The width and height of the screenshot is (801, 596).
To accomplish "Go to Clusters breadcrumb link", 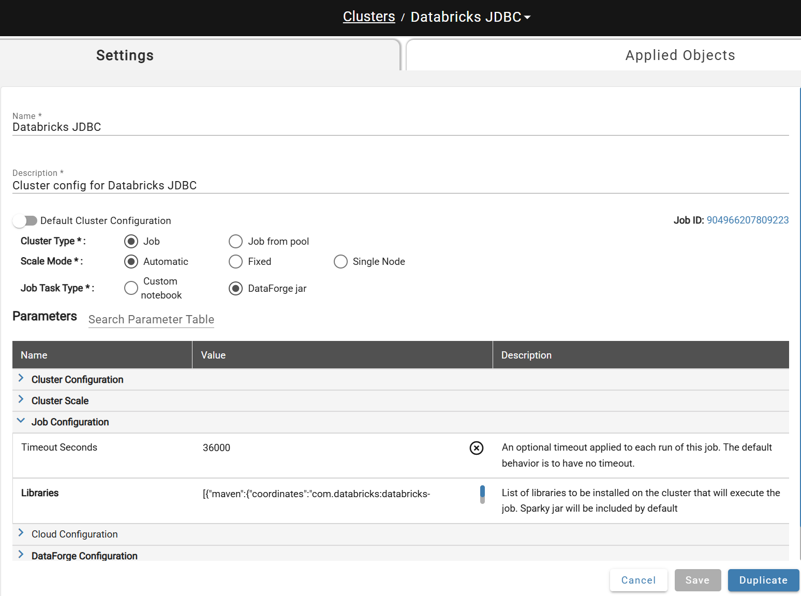I will click(x=369, y=17).
